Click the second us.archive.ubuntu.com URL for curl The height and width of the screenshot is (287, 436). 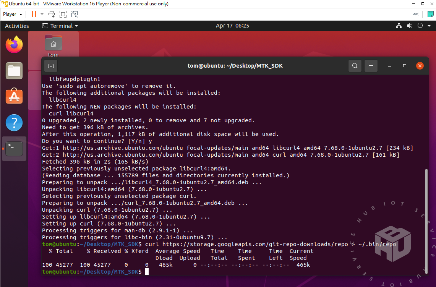click(x=123, y=155)
